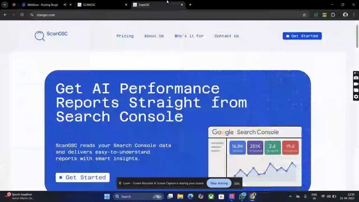Bookmark this page with the star
The width and height of the screenshot is (359, 202).
click(304, 15)
